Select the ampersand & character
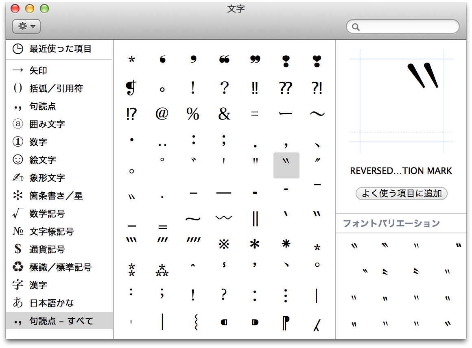Screen dimensions: 472x348 pyautogui.click(x=224, y=114)
